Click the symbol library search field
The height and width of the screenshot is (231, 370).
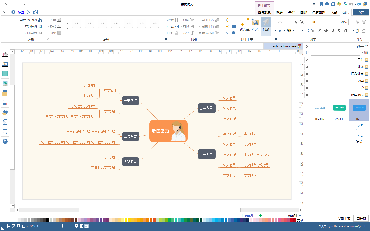coord(336,52)
